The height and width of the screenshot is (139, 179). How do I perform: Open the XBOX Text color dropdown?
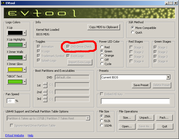click(x=25, y=82)
